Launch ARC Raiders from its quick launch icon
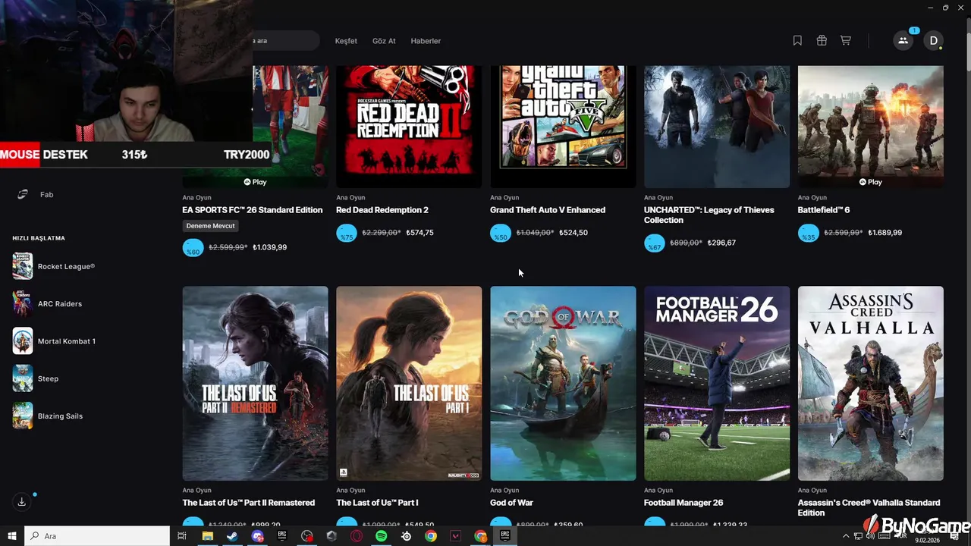 [x=23, y=303]
